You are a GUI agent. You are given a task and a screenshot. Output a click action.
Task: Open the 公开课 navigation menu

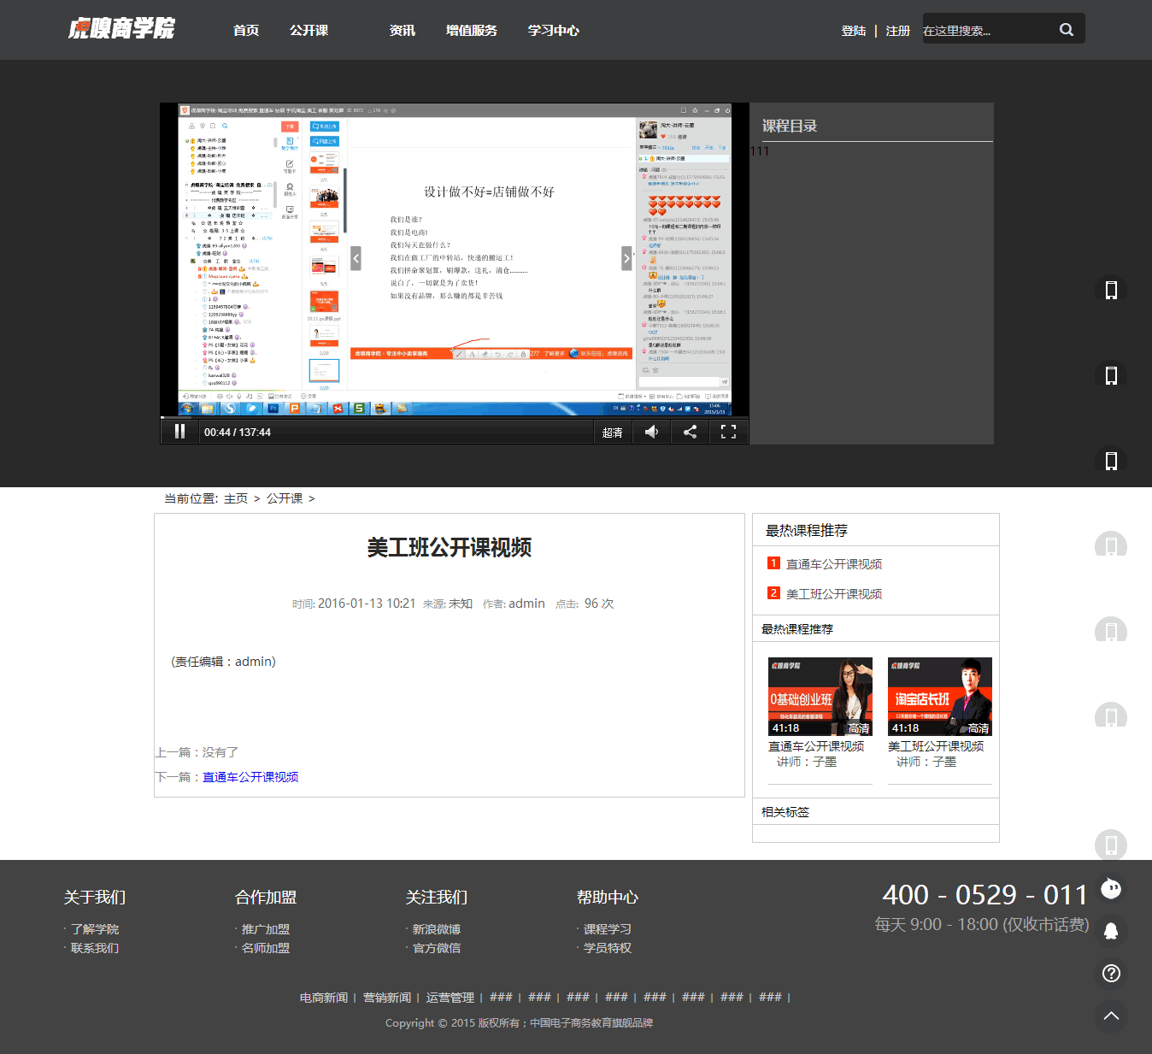tap(309, 30)
